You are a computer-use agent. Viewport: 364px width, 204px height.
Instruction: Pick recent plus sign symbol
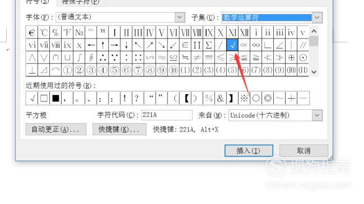pyautogui.click(x=291, y=99)
